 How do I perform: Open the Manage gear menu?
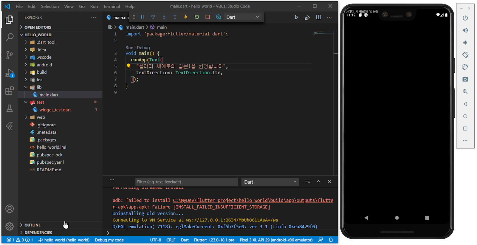[10, 226]
